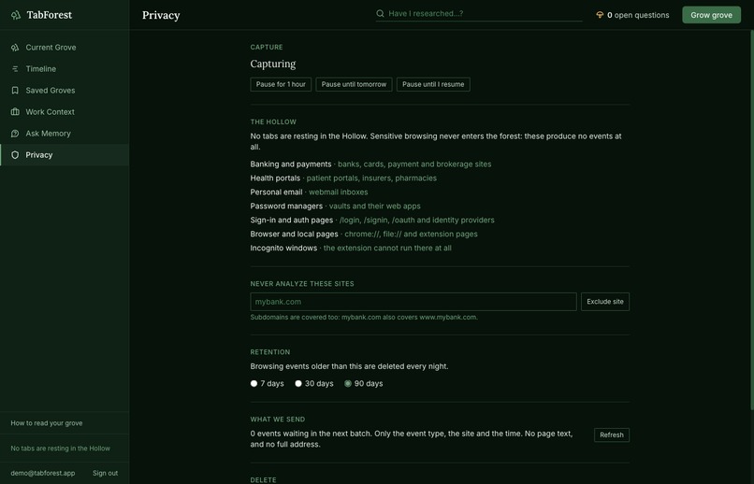Click the Privacy page title
The width and height of the screenshot is (754, 484).
(161, 15)
